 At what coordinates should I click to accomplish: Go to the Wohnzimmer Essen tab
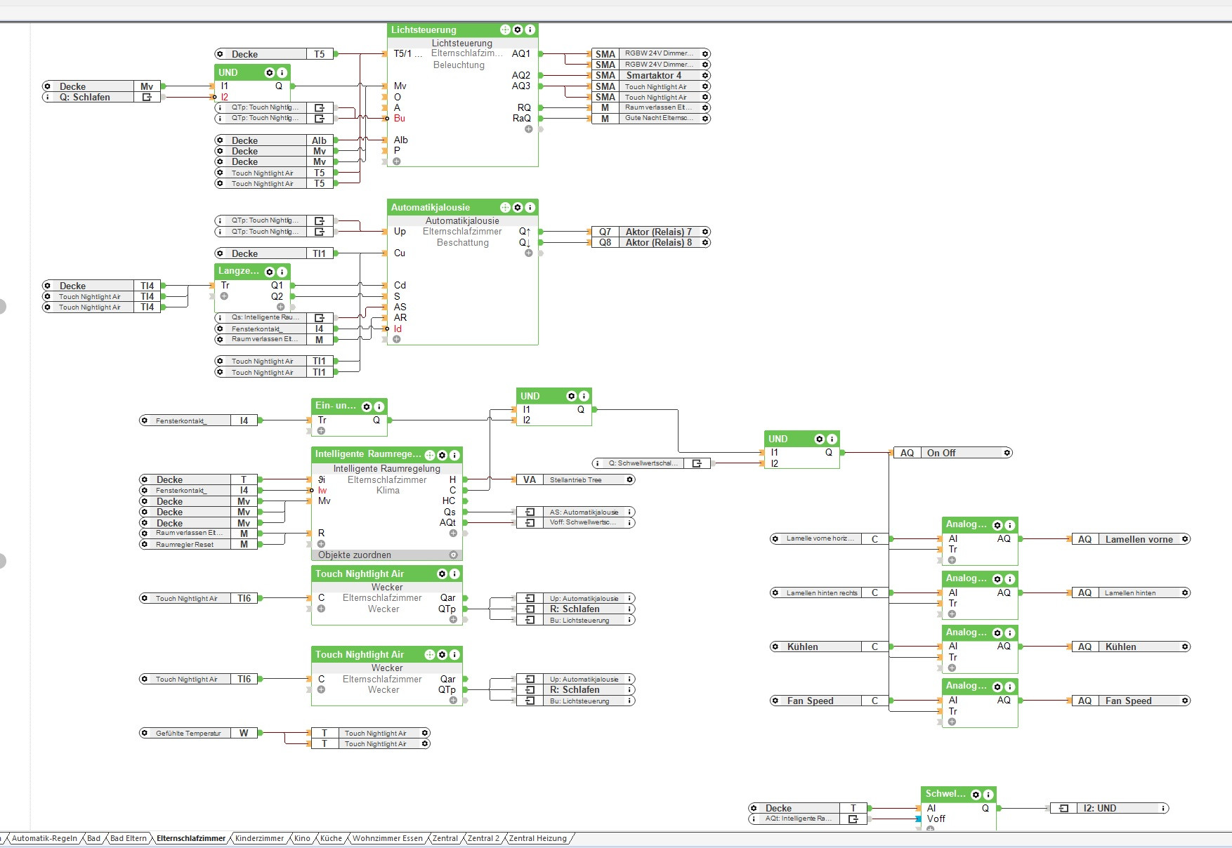387,838
